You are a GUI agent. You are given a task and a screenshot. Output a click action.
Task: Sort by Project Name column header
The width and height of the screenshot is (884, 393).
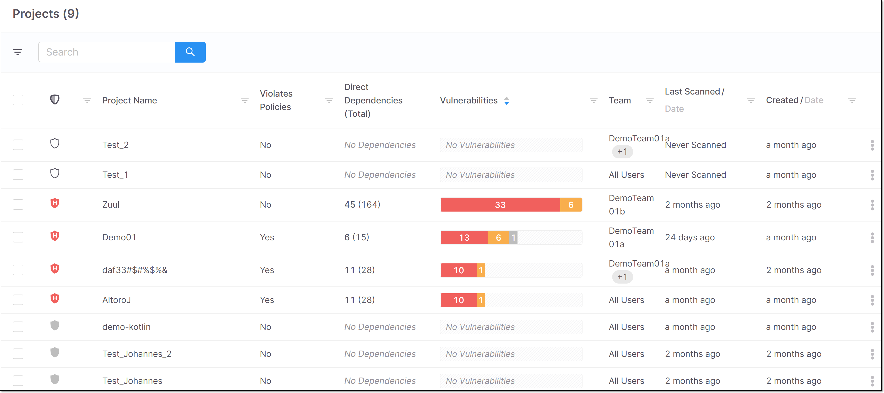pos(129,100)
